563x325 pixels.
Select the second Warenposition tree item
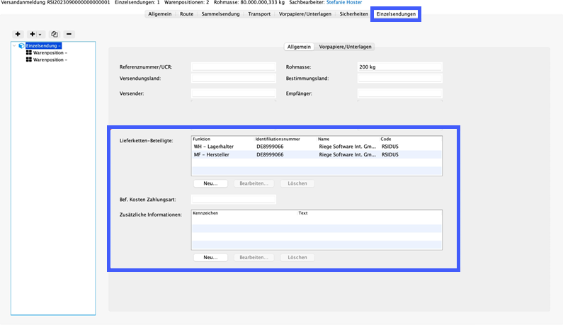tap(50, 60)
